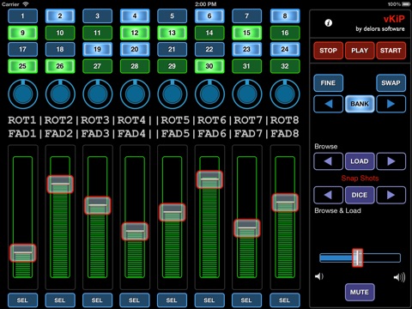This screenshot has height=309, width=412.
Task: Click the SWAP button
Action: coord(391,83)
